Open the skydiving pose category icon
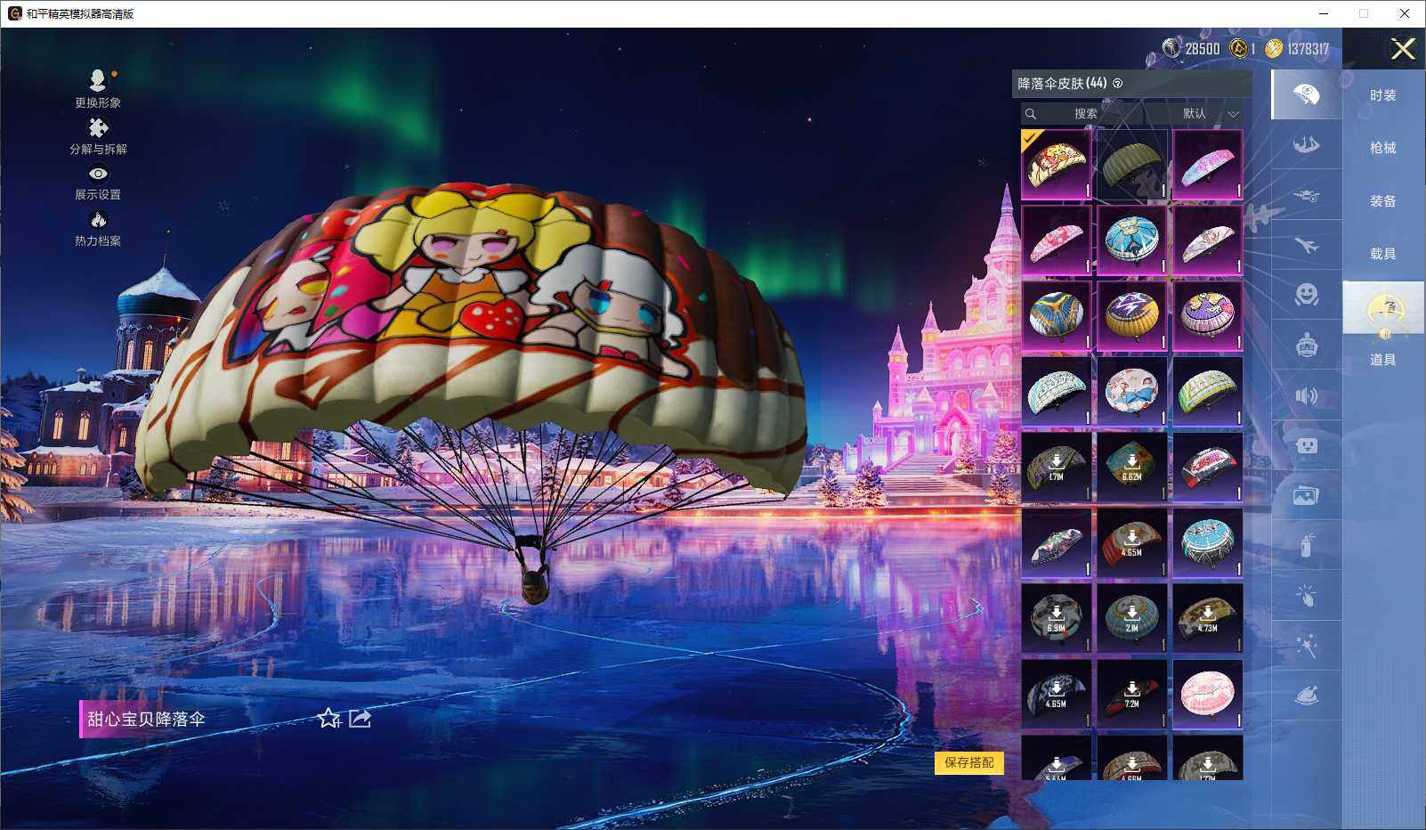The height and width of the screenshot is (830, 1426). tap(1306, 144)
